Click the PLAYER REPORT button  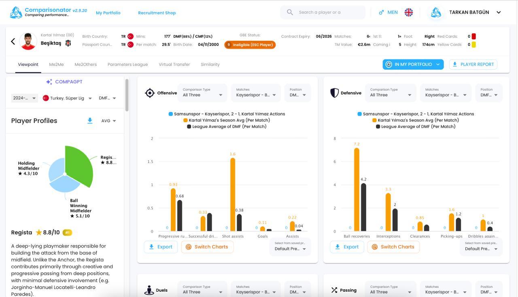(x=473, y=64)
